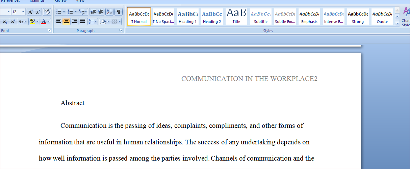
Task: Switch to the Mailings ribbon tab
Action: tap(37, 1)
